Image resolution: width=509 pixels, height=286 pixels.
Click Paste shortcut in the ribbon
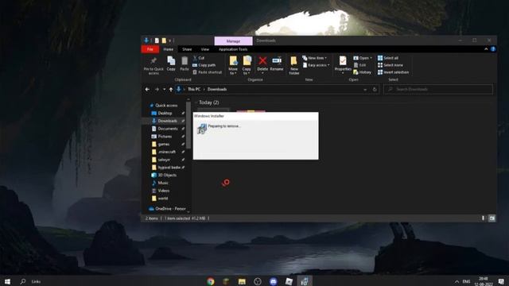point(208,72)
